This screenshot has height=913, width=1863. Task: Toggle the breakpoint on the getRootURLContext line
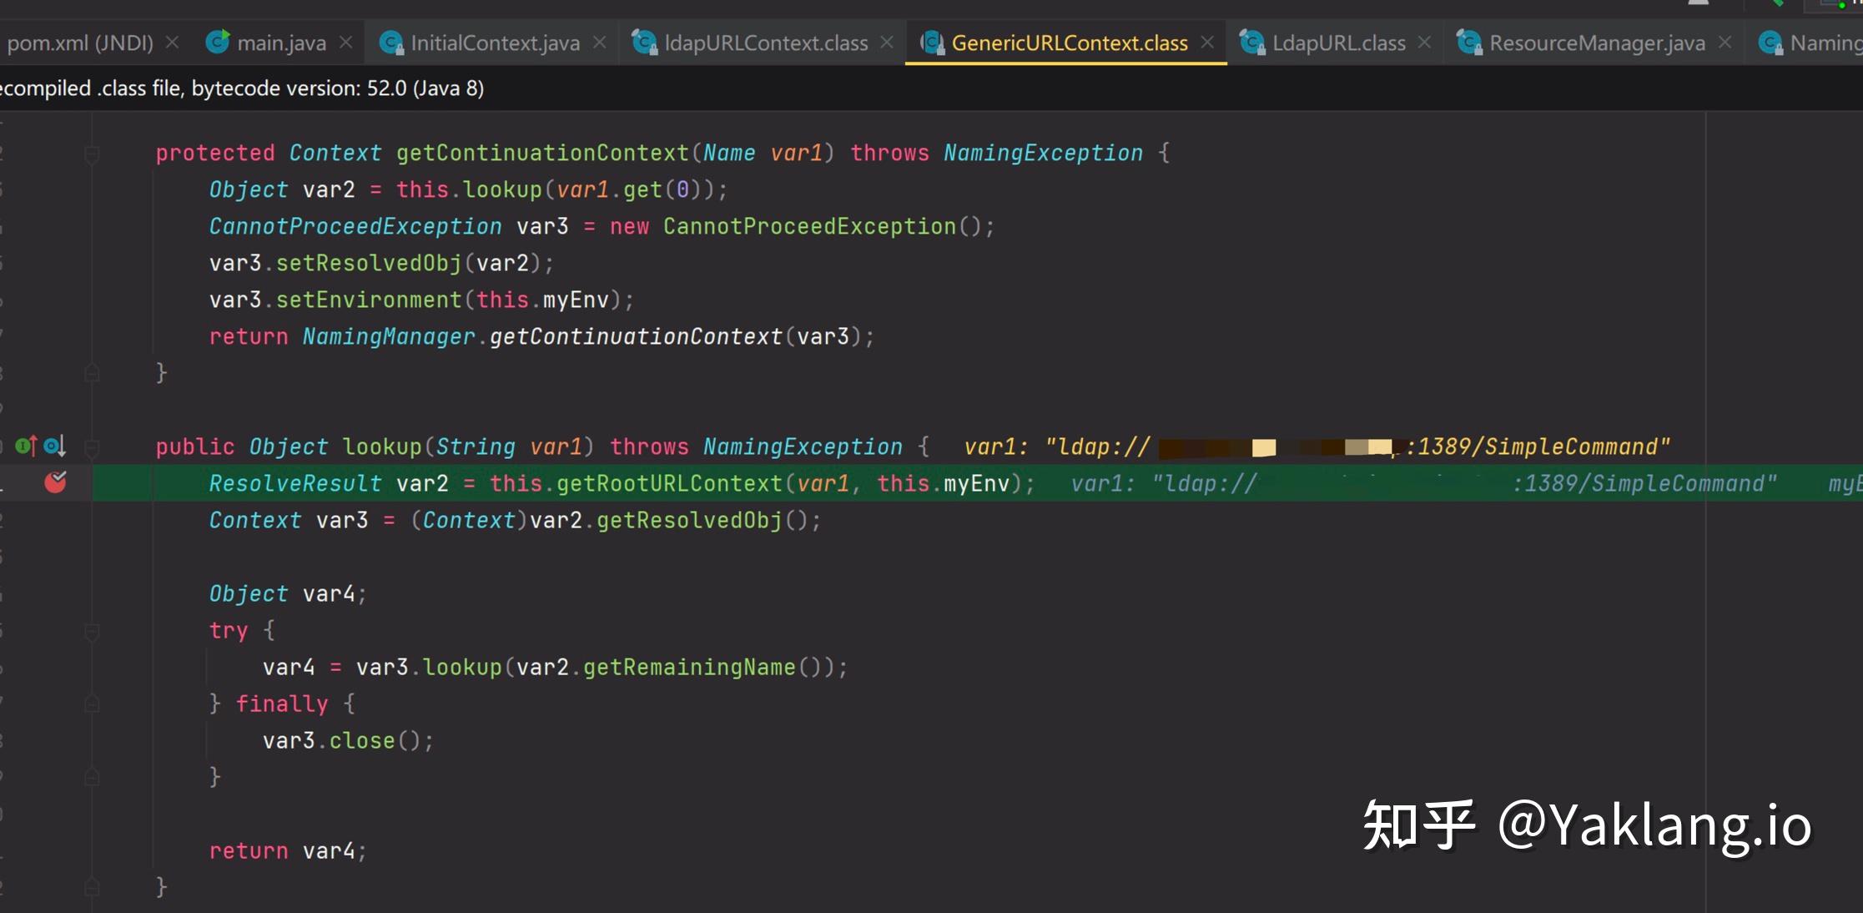[x=55, y=482]
